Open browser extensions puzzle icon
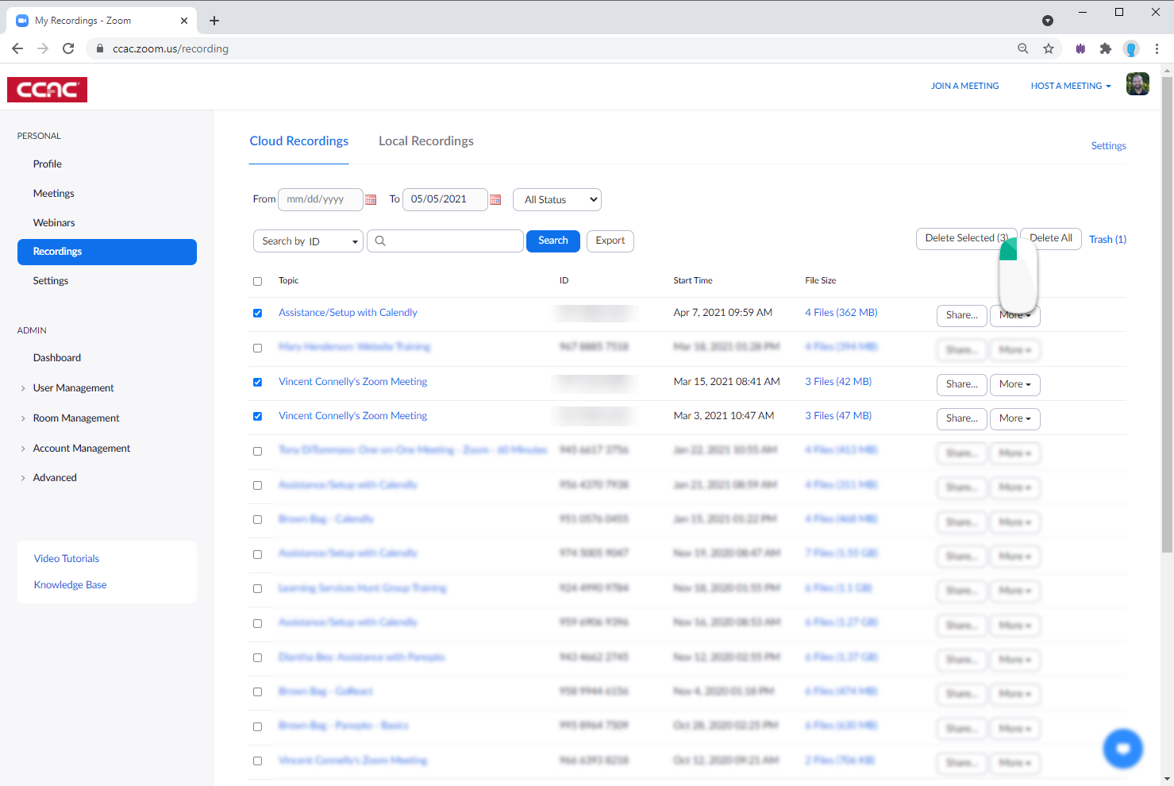 click(x=1106, y=48)
